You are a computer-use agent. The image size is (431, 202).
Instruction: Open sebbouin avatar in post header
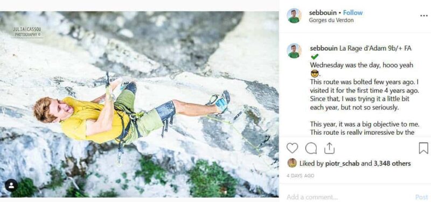294,16
